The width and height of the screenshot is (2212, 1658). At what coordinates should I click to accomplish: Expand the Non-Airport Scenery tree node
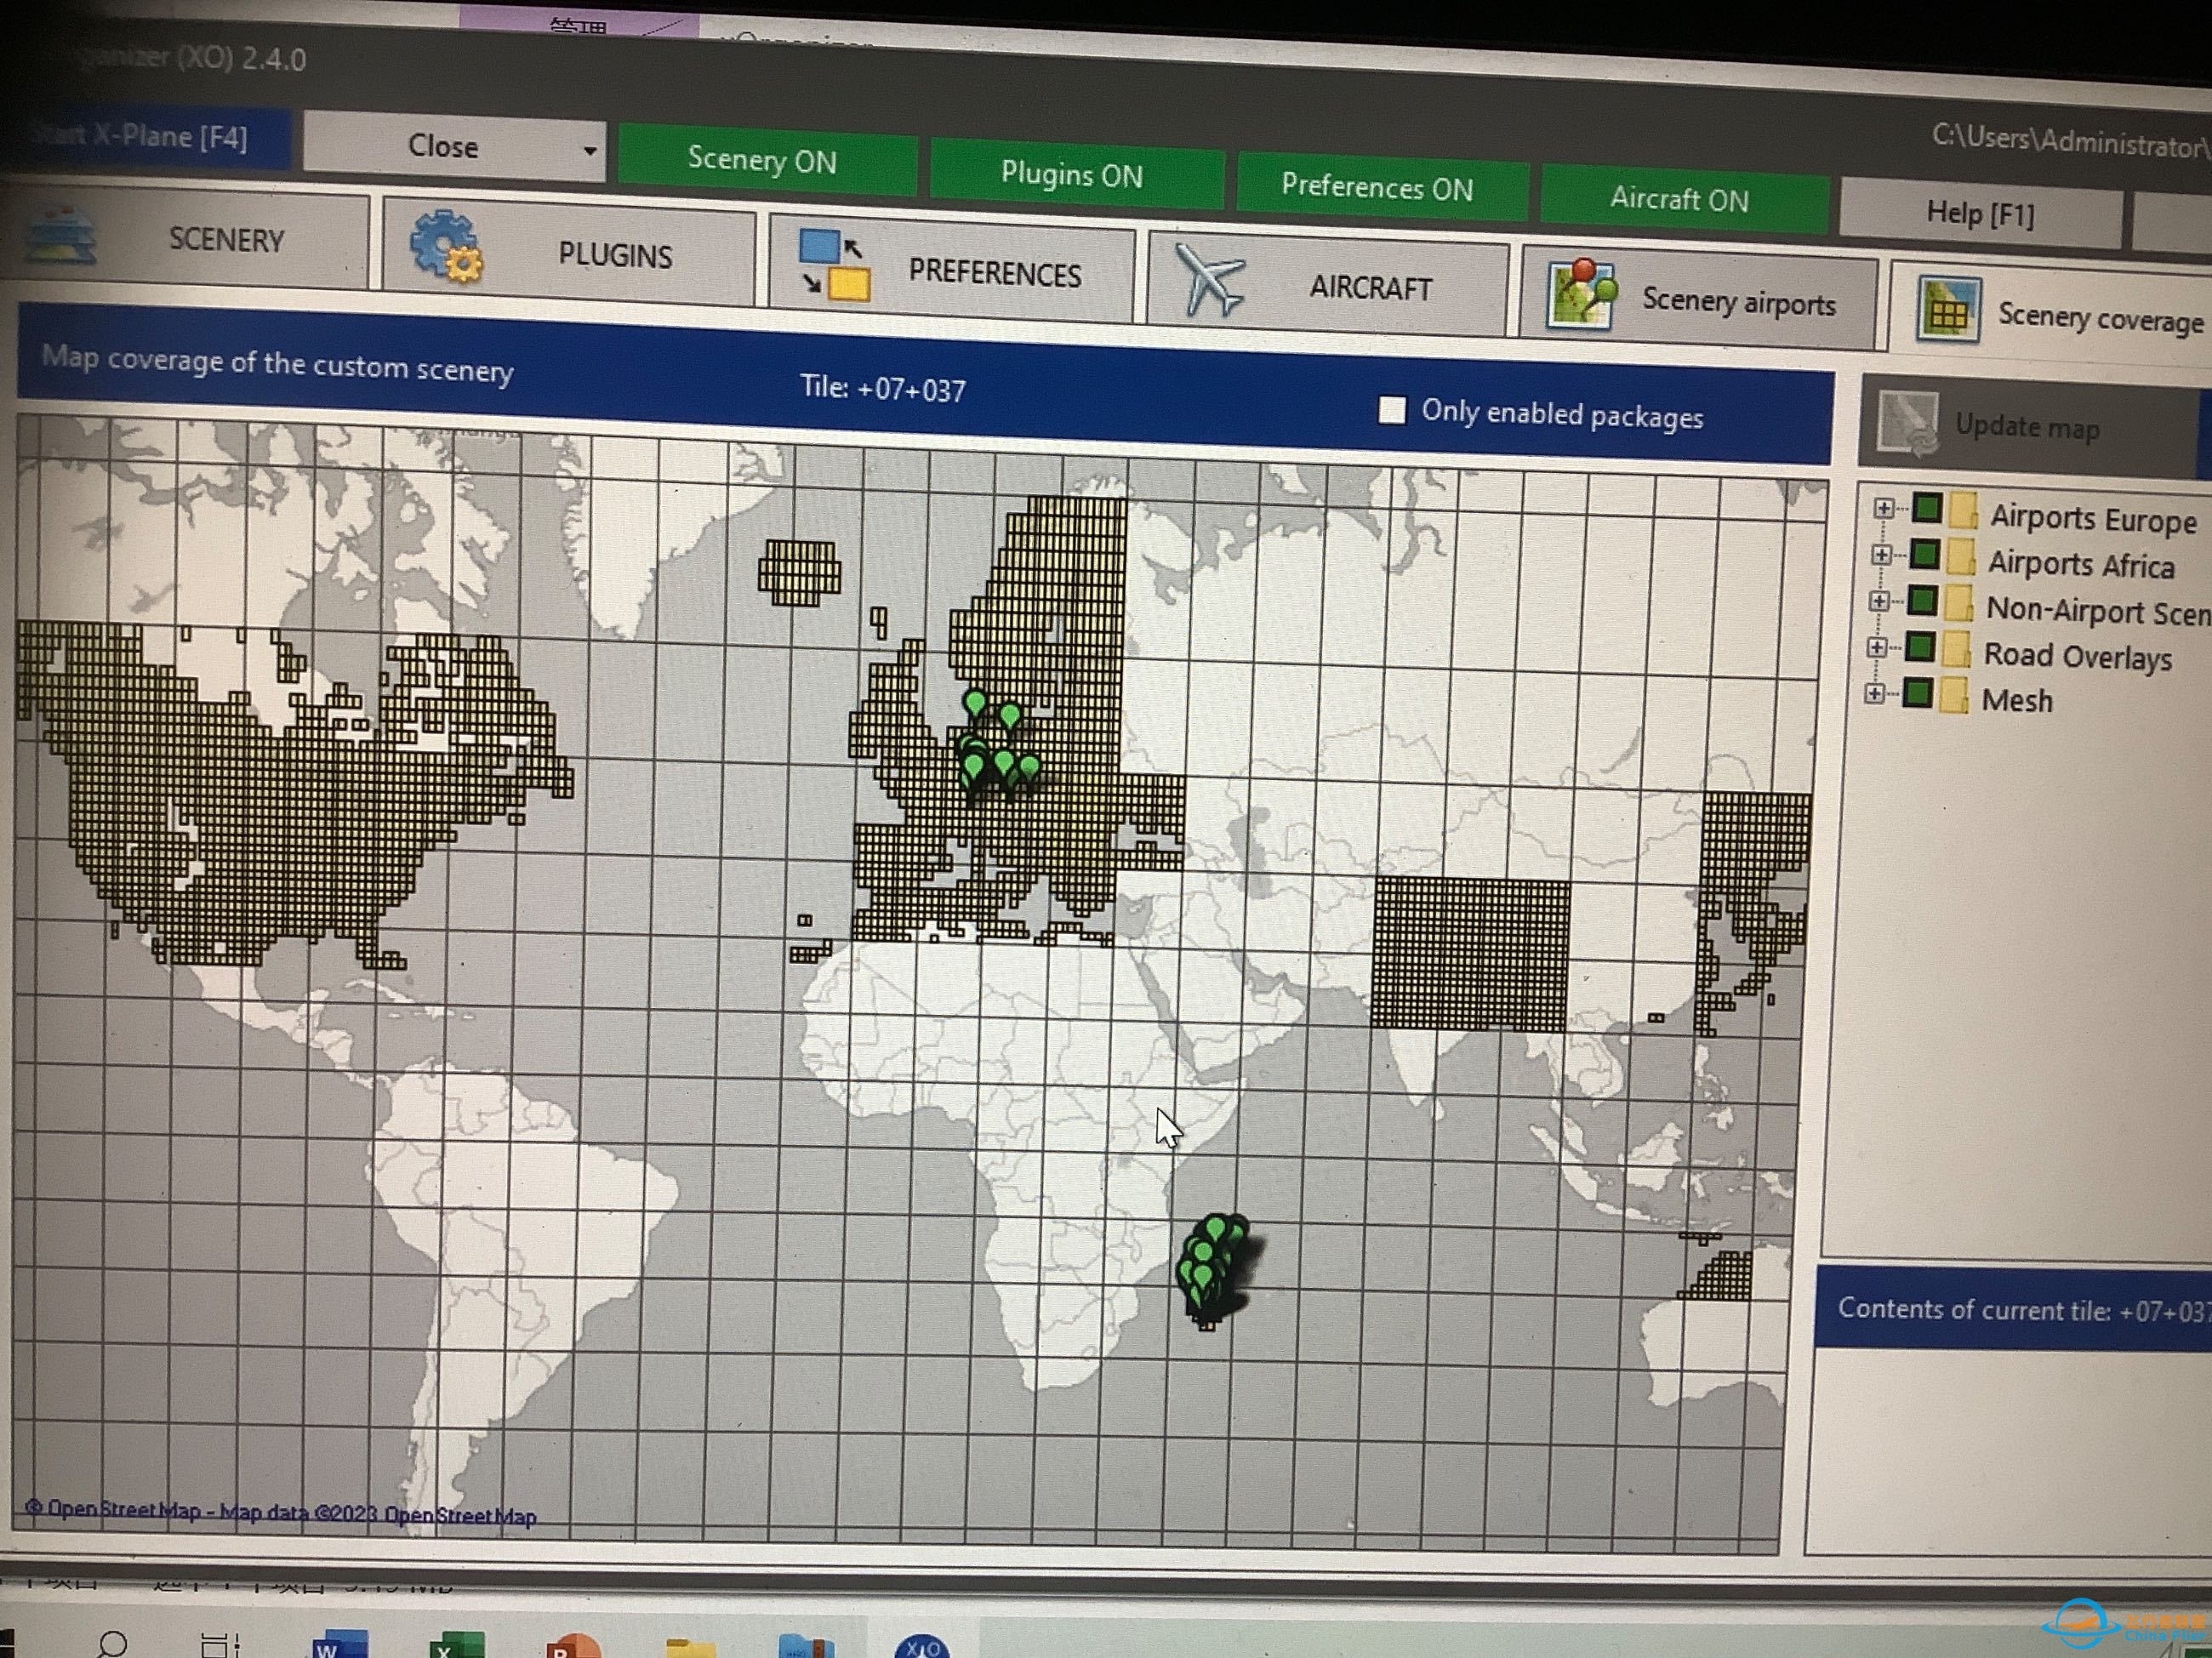1879,600
